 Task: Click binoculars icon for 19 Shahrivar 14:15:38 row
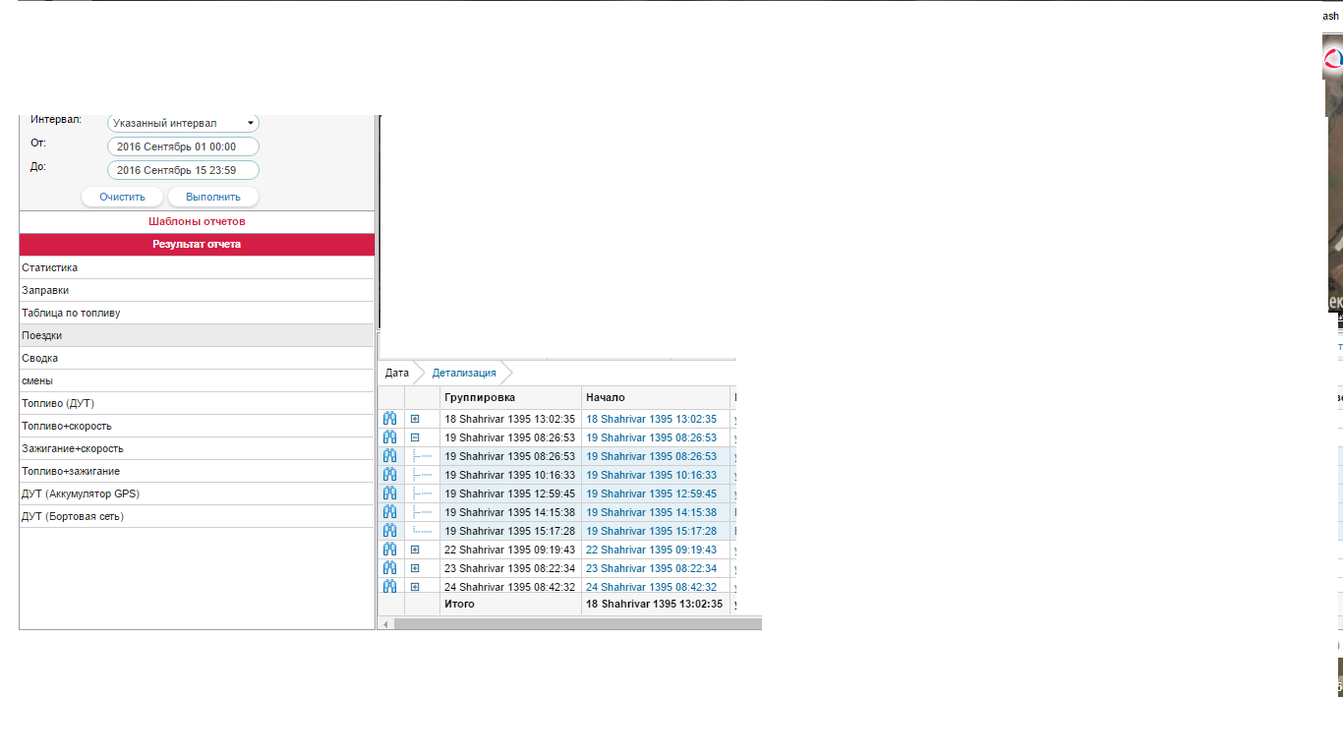pos(389,512)
